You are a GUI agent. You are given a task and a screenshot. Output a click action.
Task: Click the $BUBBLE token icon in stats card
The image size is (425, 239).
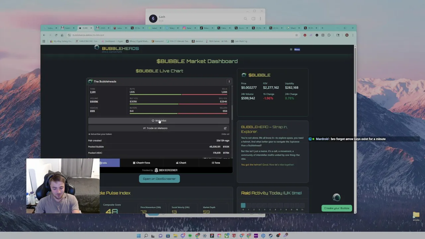(x=244, y=75)
